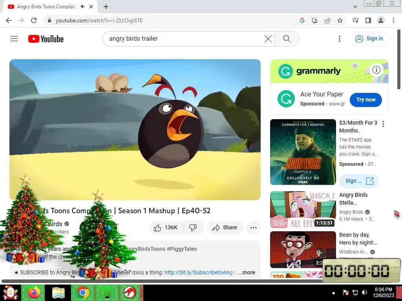Open the YouTube hamburger guide menu
The image size is (402, 301).
(x=14, y=39)
